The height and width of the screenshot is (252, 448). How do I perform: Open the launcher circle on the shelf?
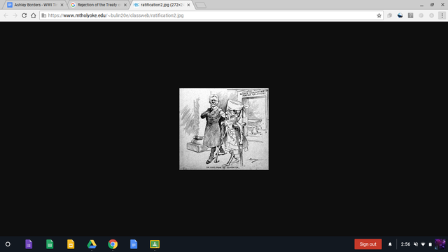point(8,244)
